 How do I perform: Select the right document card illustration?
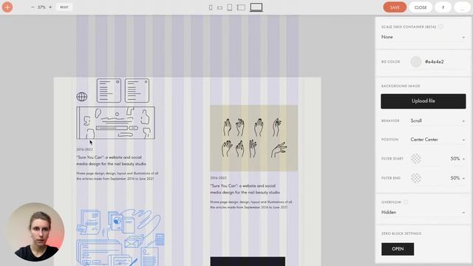pyautogui.click(x=137, y=90)
